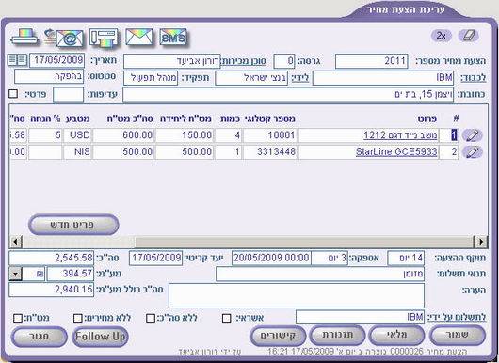Screen dimensions: 499x363
Task: Add new item with פריט חדש button
Action: point(73,225)
